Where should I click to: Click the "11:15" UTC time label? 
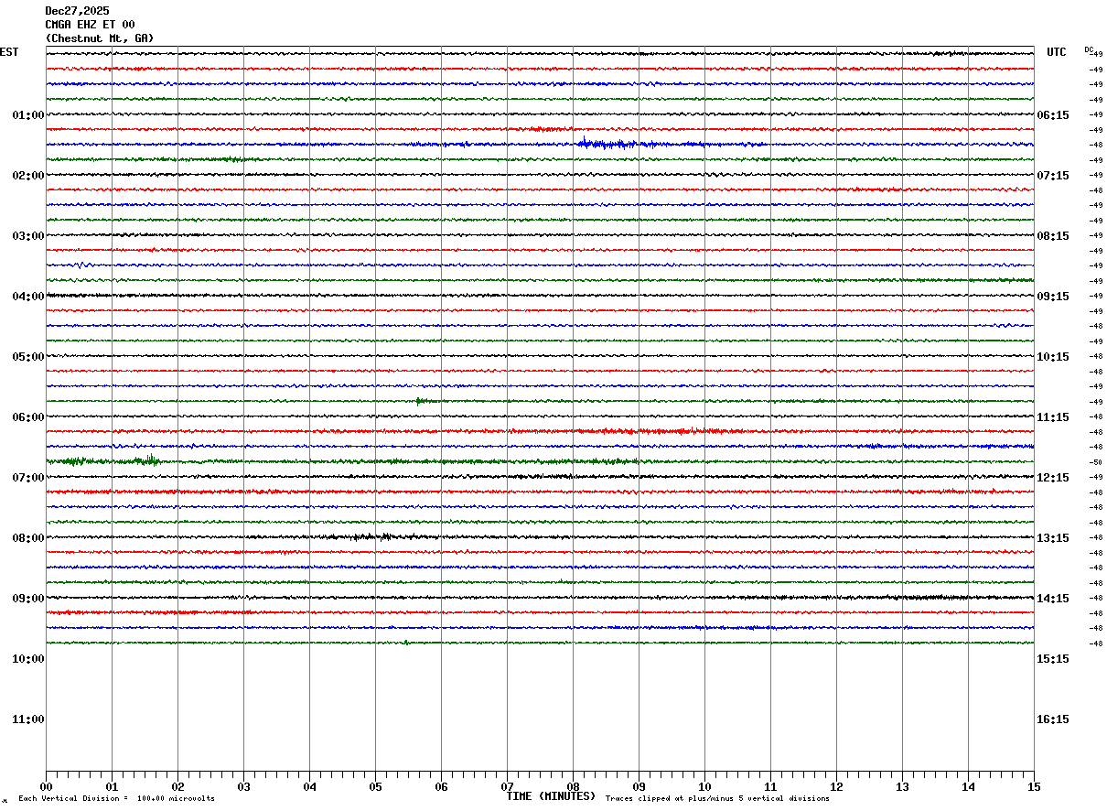click(x=1053, y=417)
